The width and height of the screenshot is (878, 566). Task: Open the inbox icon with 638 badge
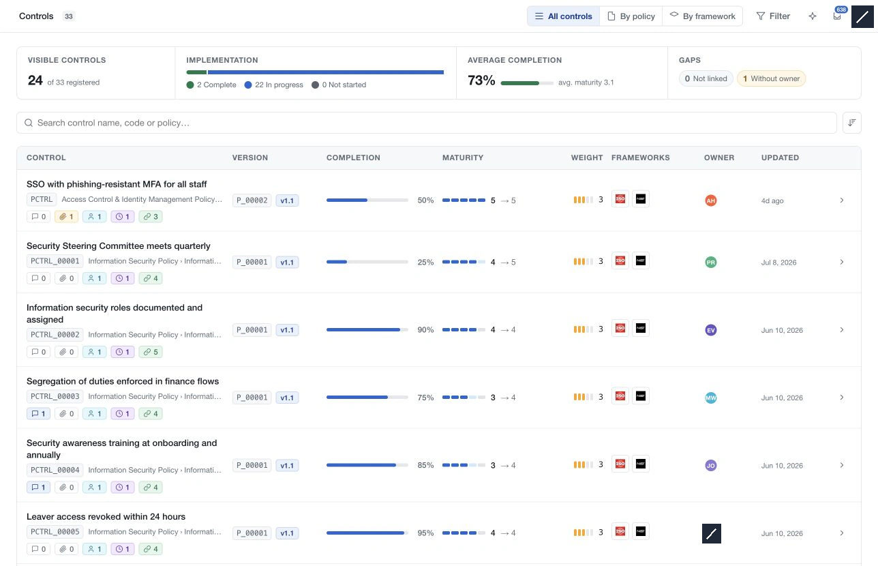(837, 16)
